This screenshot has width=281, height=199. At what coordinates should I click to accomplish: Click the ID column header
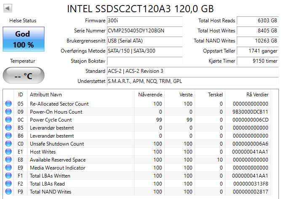tap(20, 95)
